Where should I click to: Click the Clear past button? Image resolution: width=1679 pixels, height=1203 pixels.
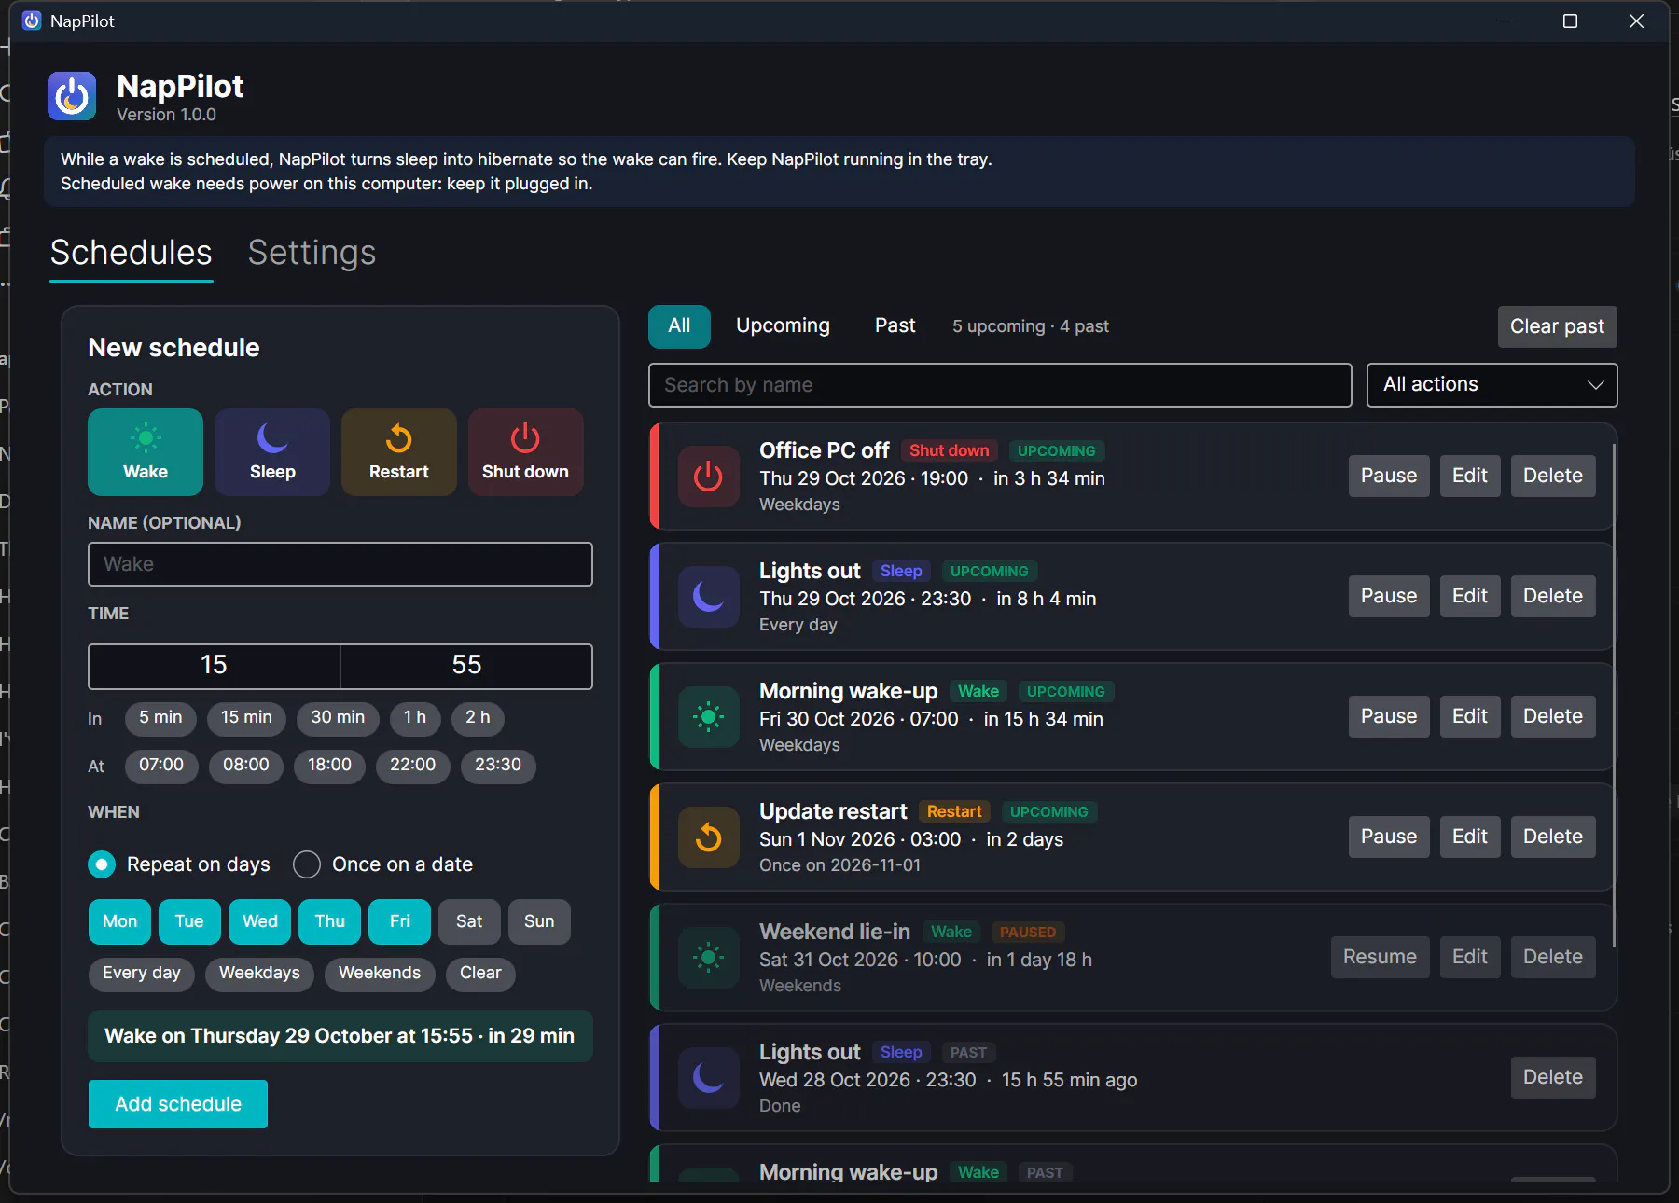[x=1557, y=327]
